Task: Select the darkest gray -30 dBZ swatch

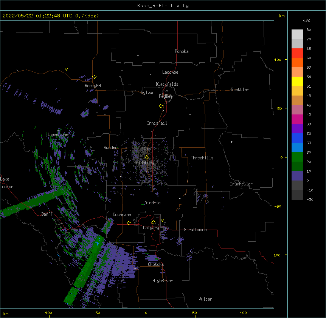Action: 297,195
